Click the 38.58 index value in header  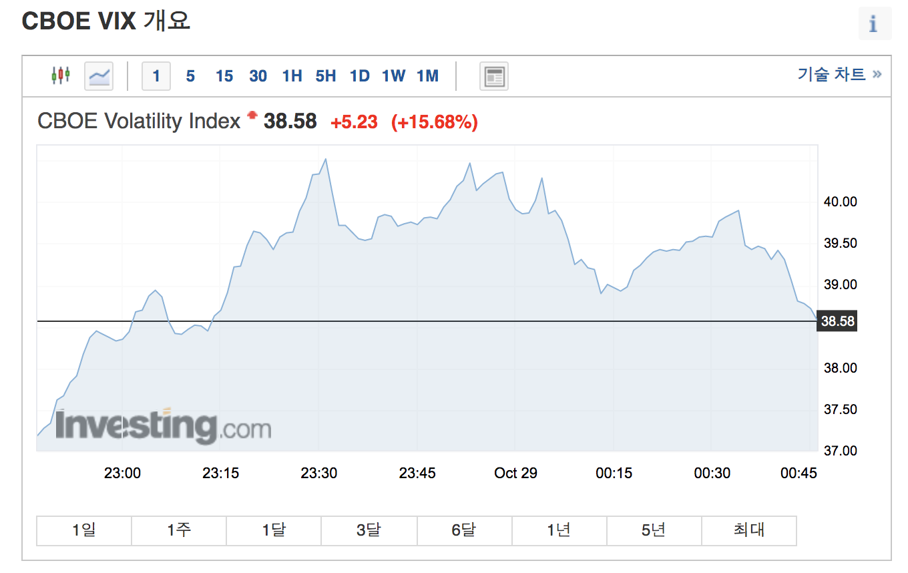pyautogui.click(x=290, y=122)
